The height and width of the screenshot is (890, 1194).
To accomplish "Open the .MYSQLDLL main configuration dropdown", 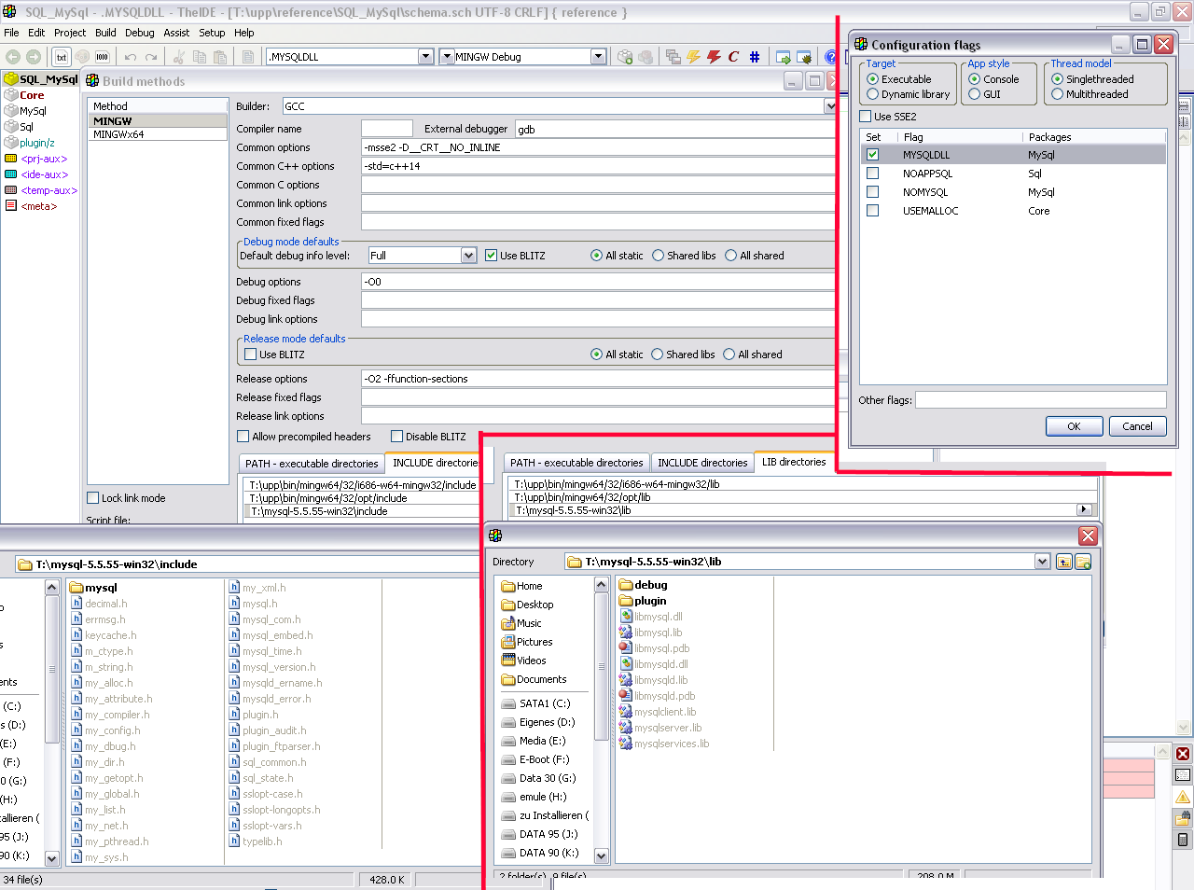I will tap(425, 57).
